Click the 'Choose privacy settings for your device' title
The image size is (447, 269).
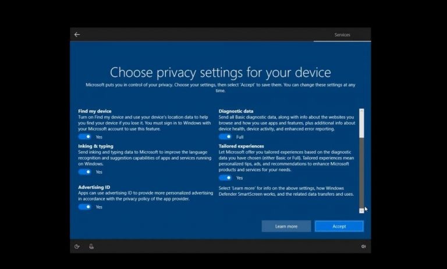click(221, 73)
